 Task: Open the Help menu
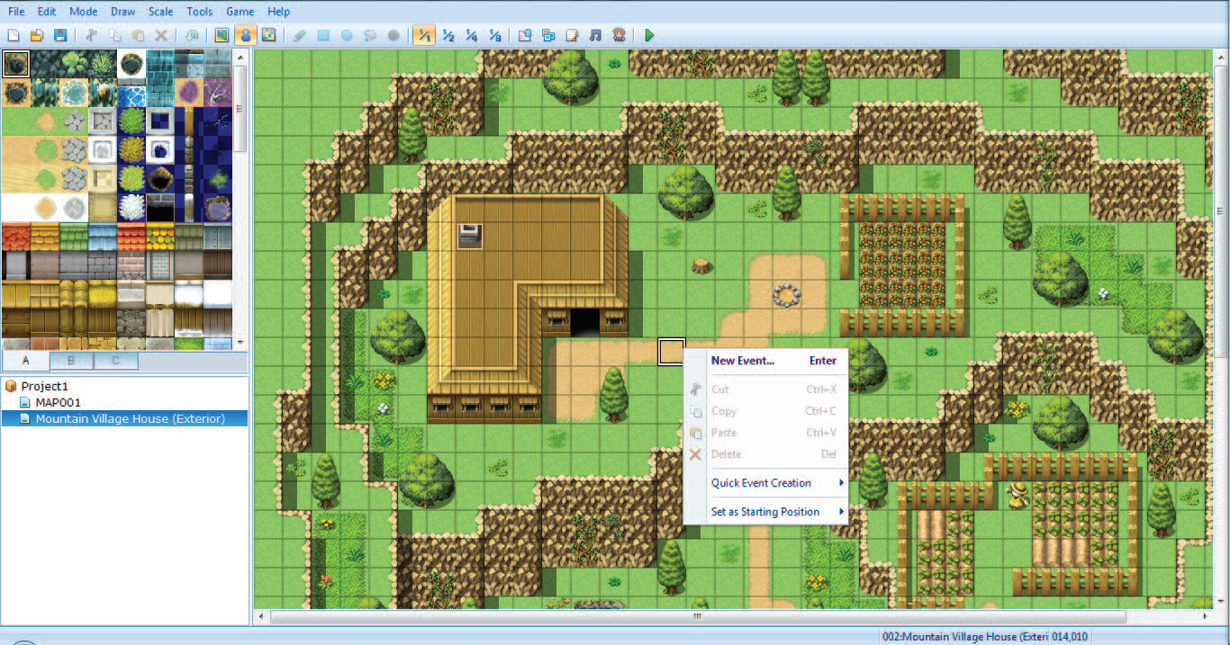(x=279, y=12)
